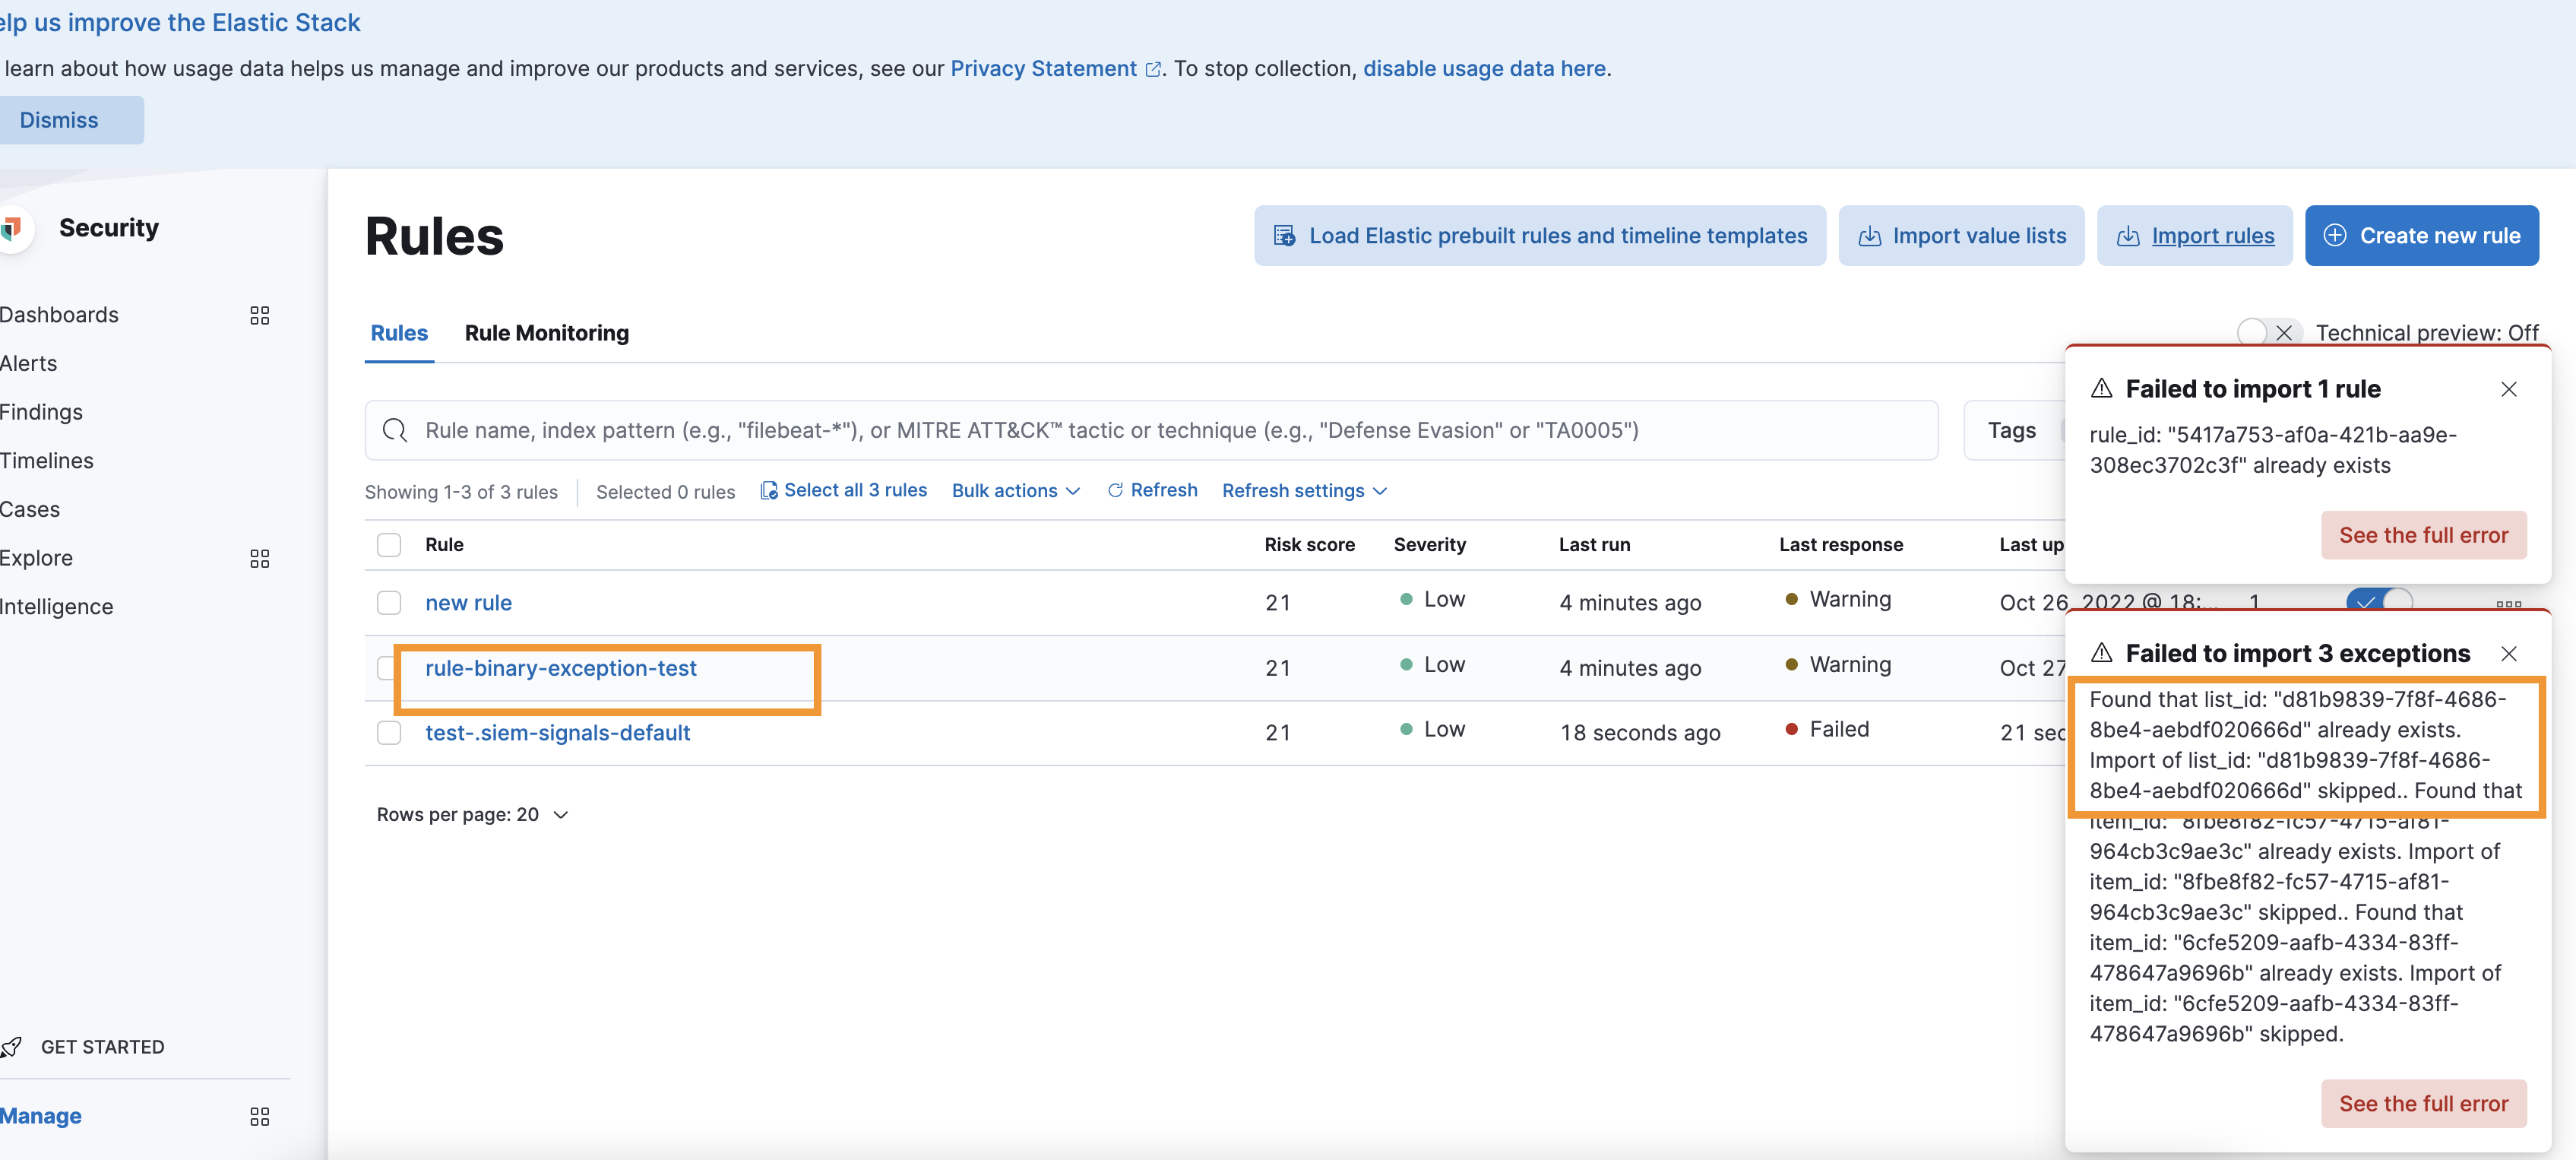Expand the Refresh settings dropdown
Viewport: 2576px width, 1160px height.
click(1303, 490)
